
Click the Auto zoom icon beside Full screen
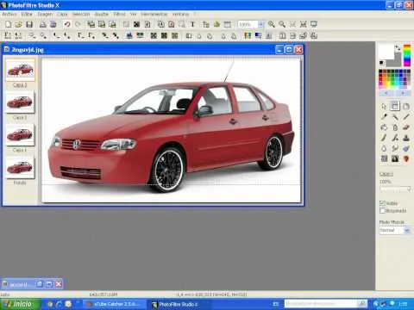coord(303,24)
